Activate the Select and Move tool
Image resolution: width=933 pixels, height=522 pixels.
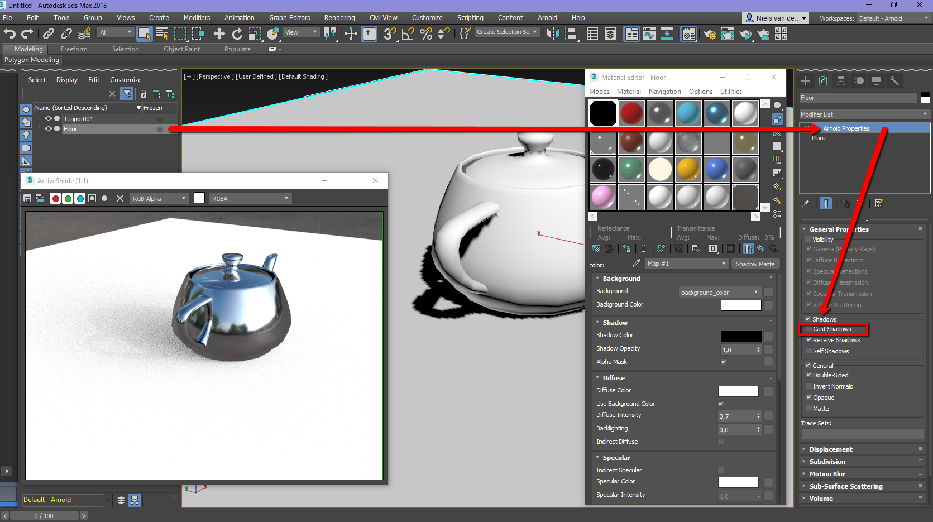[219, 33]
